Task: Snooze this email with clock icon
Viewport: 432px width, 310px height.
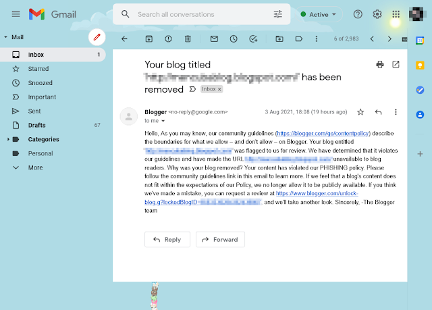Action: click(234, 39)
